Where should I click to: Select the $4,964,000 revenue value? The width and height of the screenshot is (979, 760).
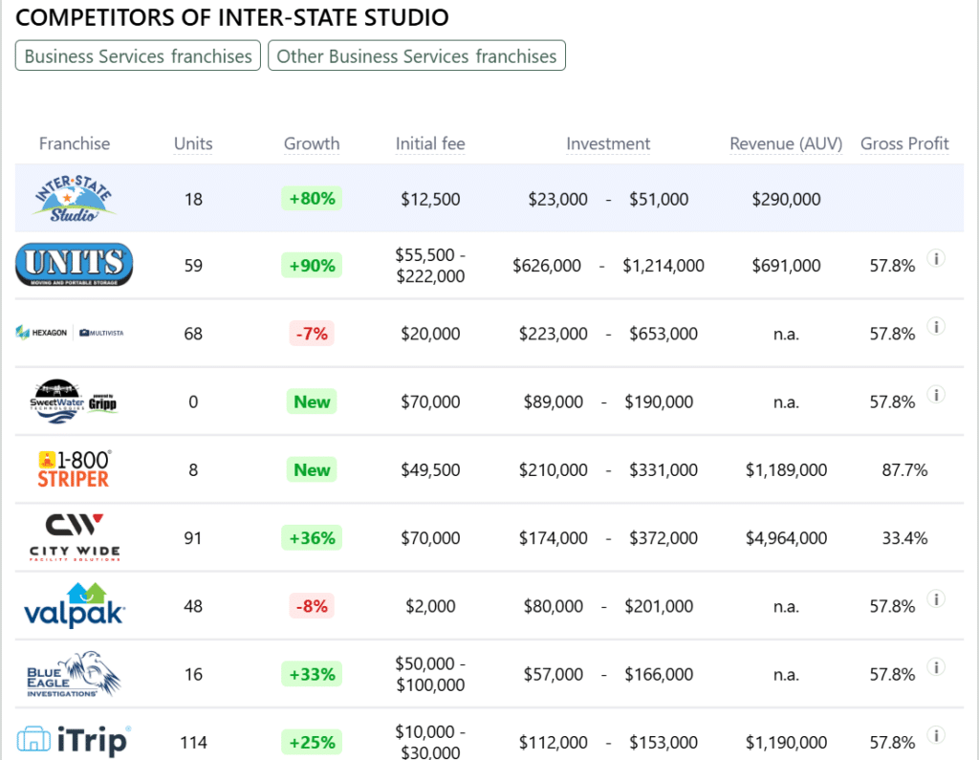click(786, 537)
